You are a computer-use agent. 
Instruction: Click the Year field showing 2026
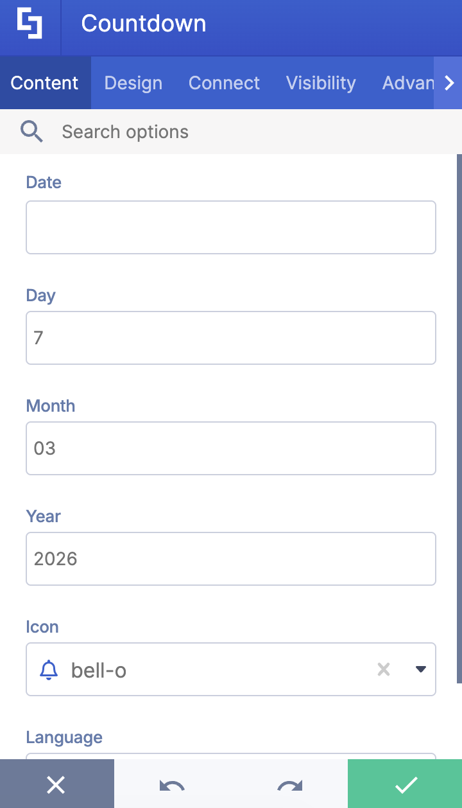click(x=231, y=559)
